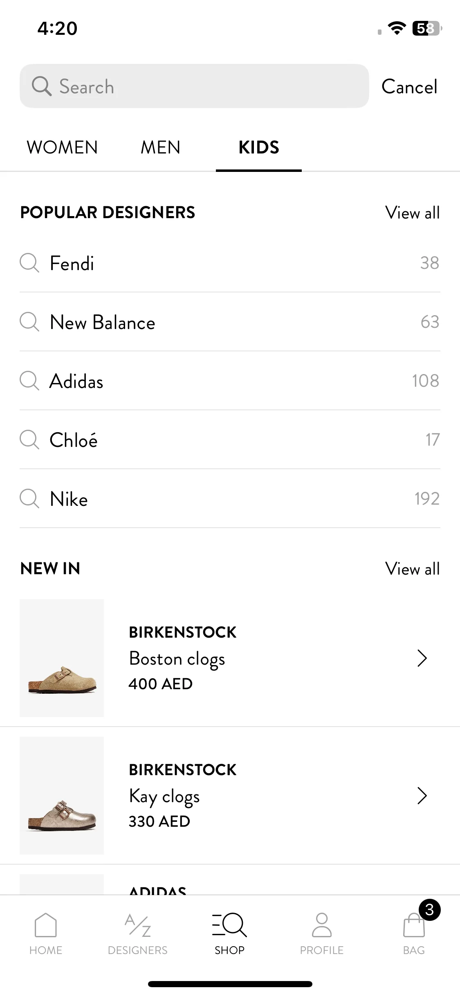460x997 pixels.
Task: Open Birkenstock Boston clogs thumbnail
Action: [x=62, y=658]
